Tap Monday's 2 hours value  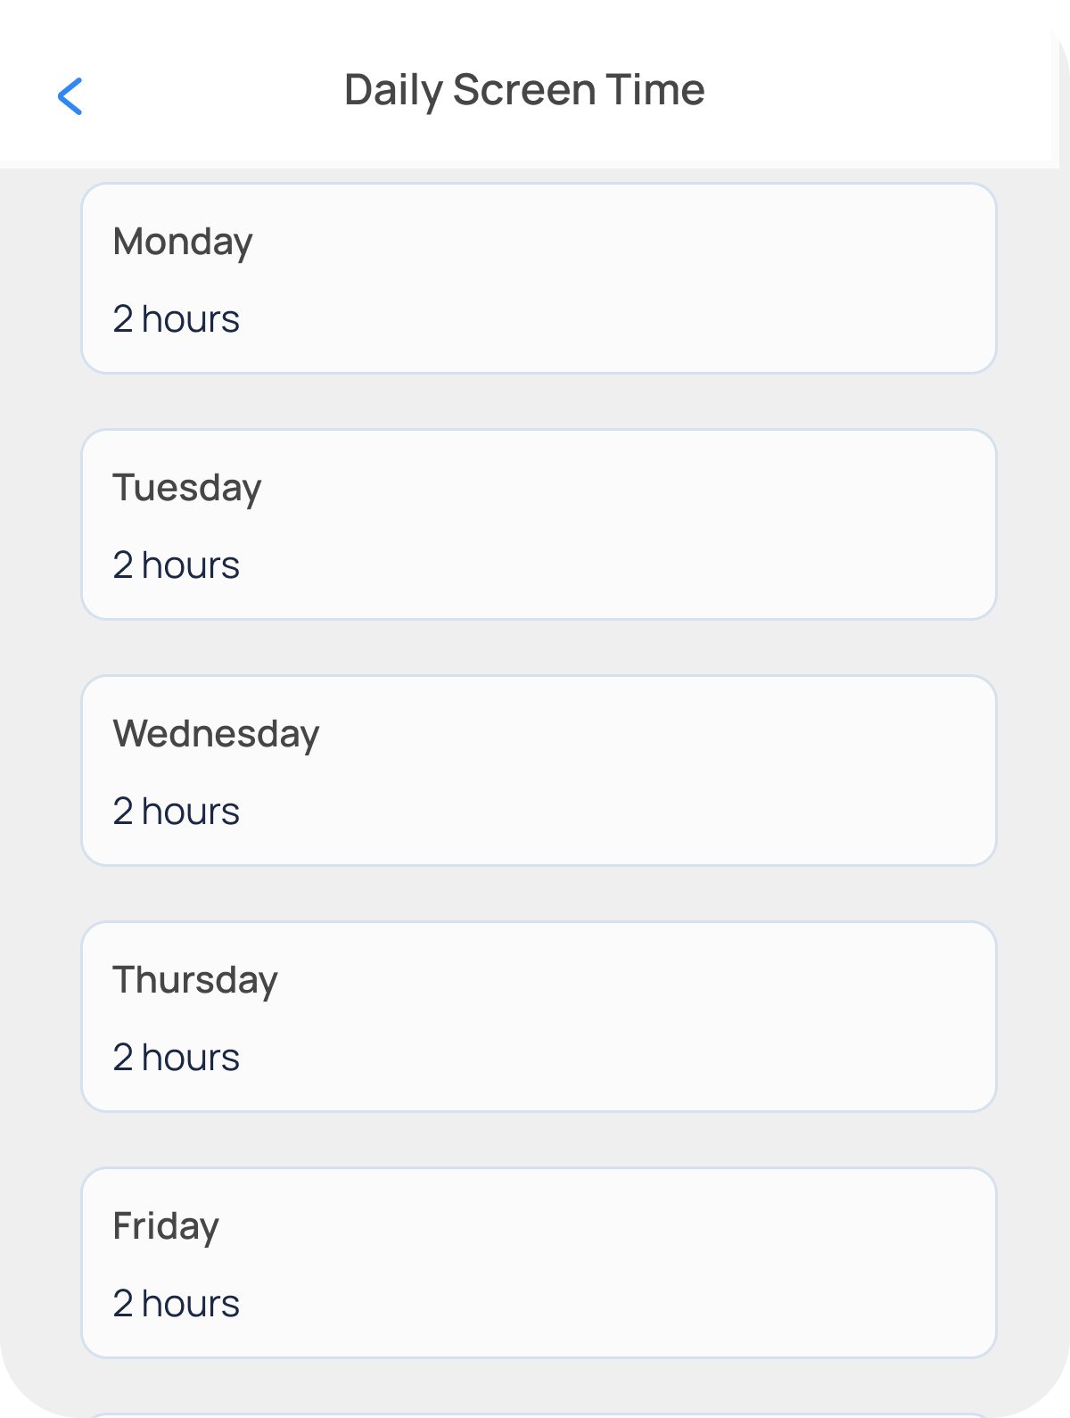(176, 319)
